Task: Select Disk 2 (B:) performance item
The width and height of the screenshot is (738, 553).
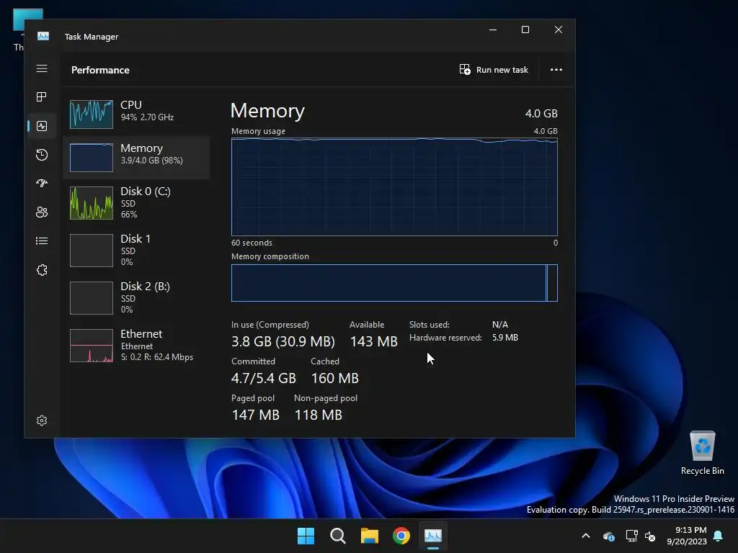Action: click(x=136, y=297)
